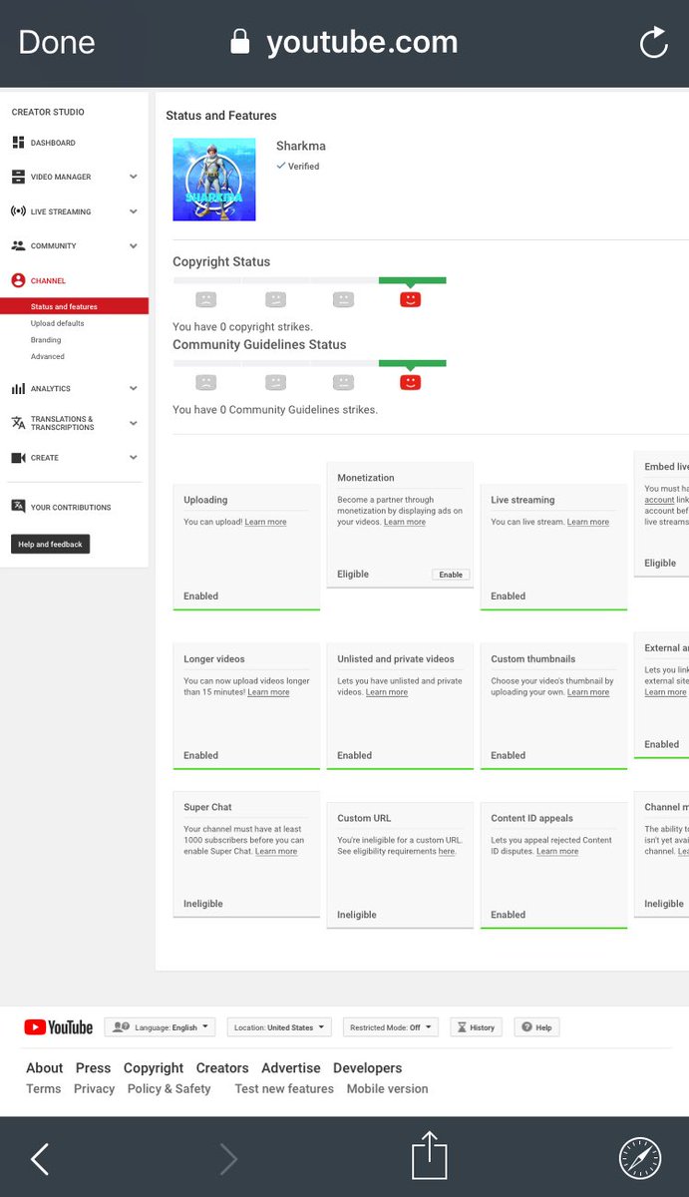Expand the Live Streaming section

tap(134, 211)
